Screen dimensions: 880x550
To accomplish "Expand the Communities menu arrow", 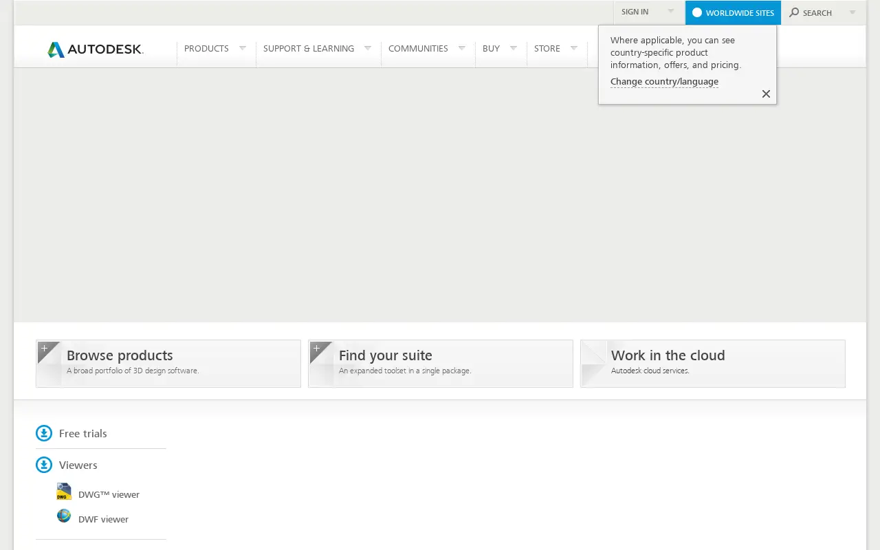I will (461, 48).
